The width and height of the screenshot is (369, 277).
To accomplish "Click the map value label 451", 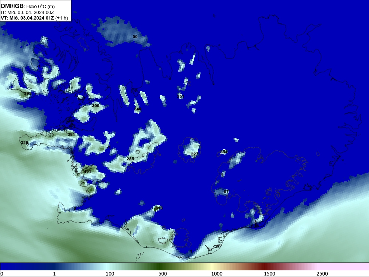I will (x=87, y=171).
